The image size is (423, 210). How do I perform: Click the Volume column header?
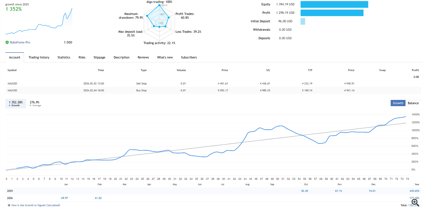(181, 70)
